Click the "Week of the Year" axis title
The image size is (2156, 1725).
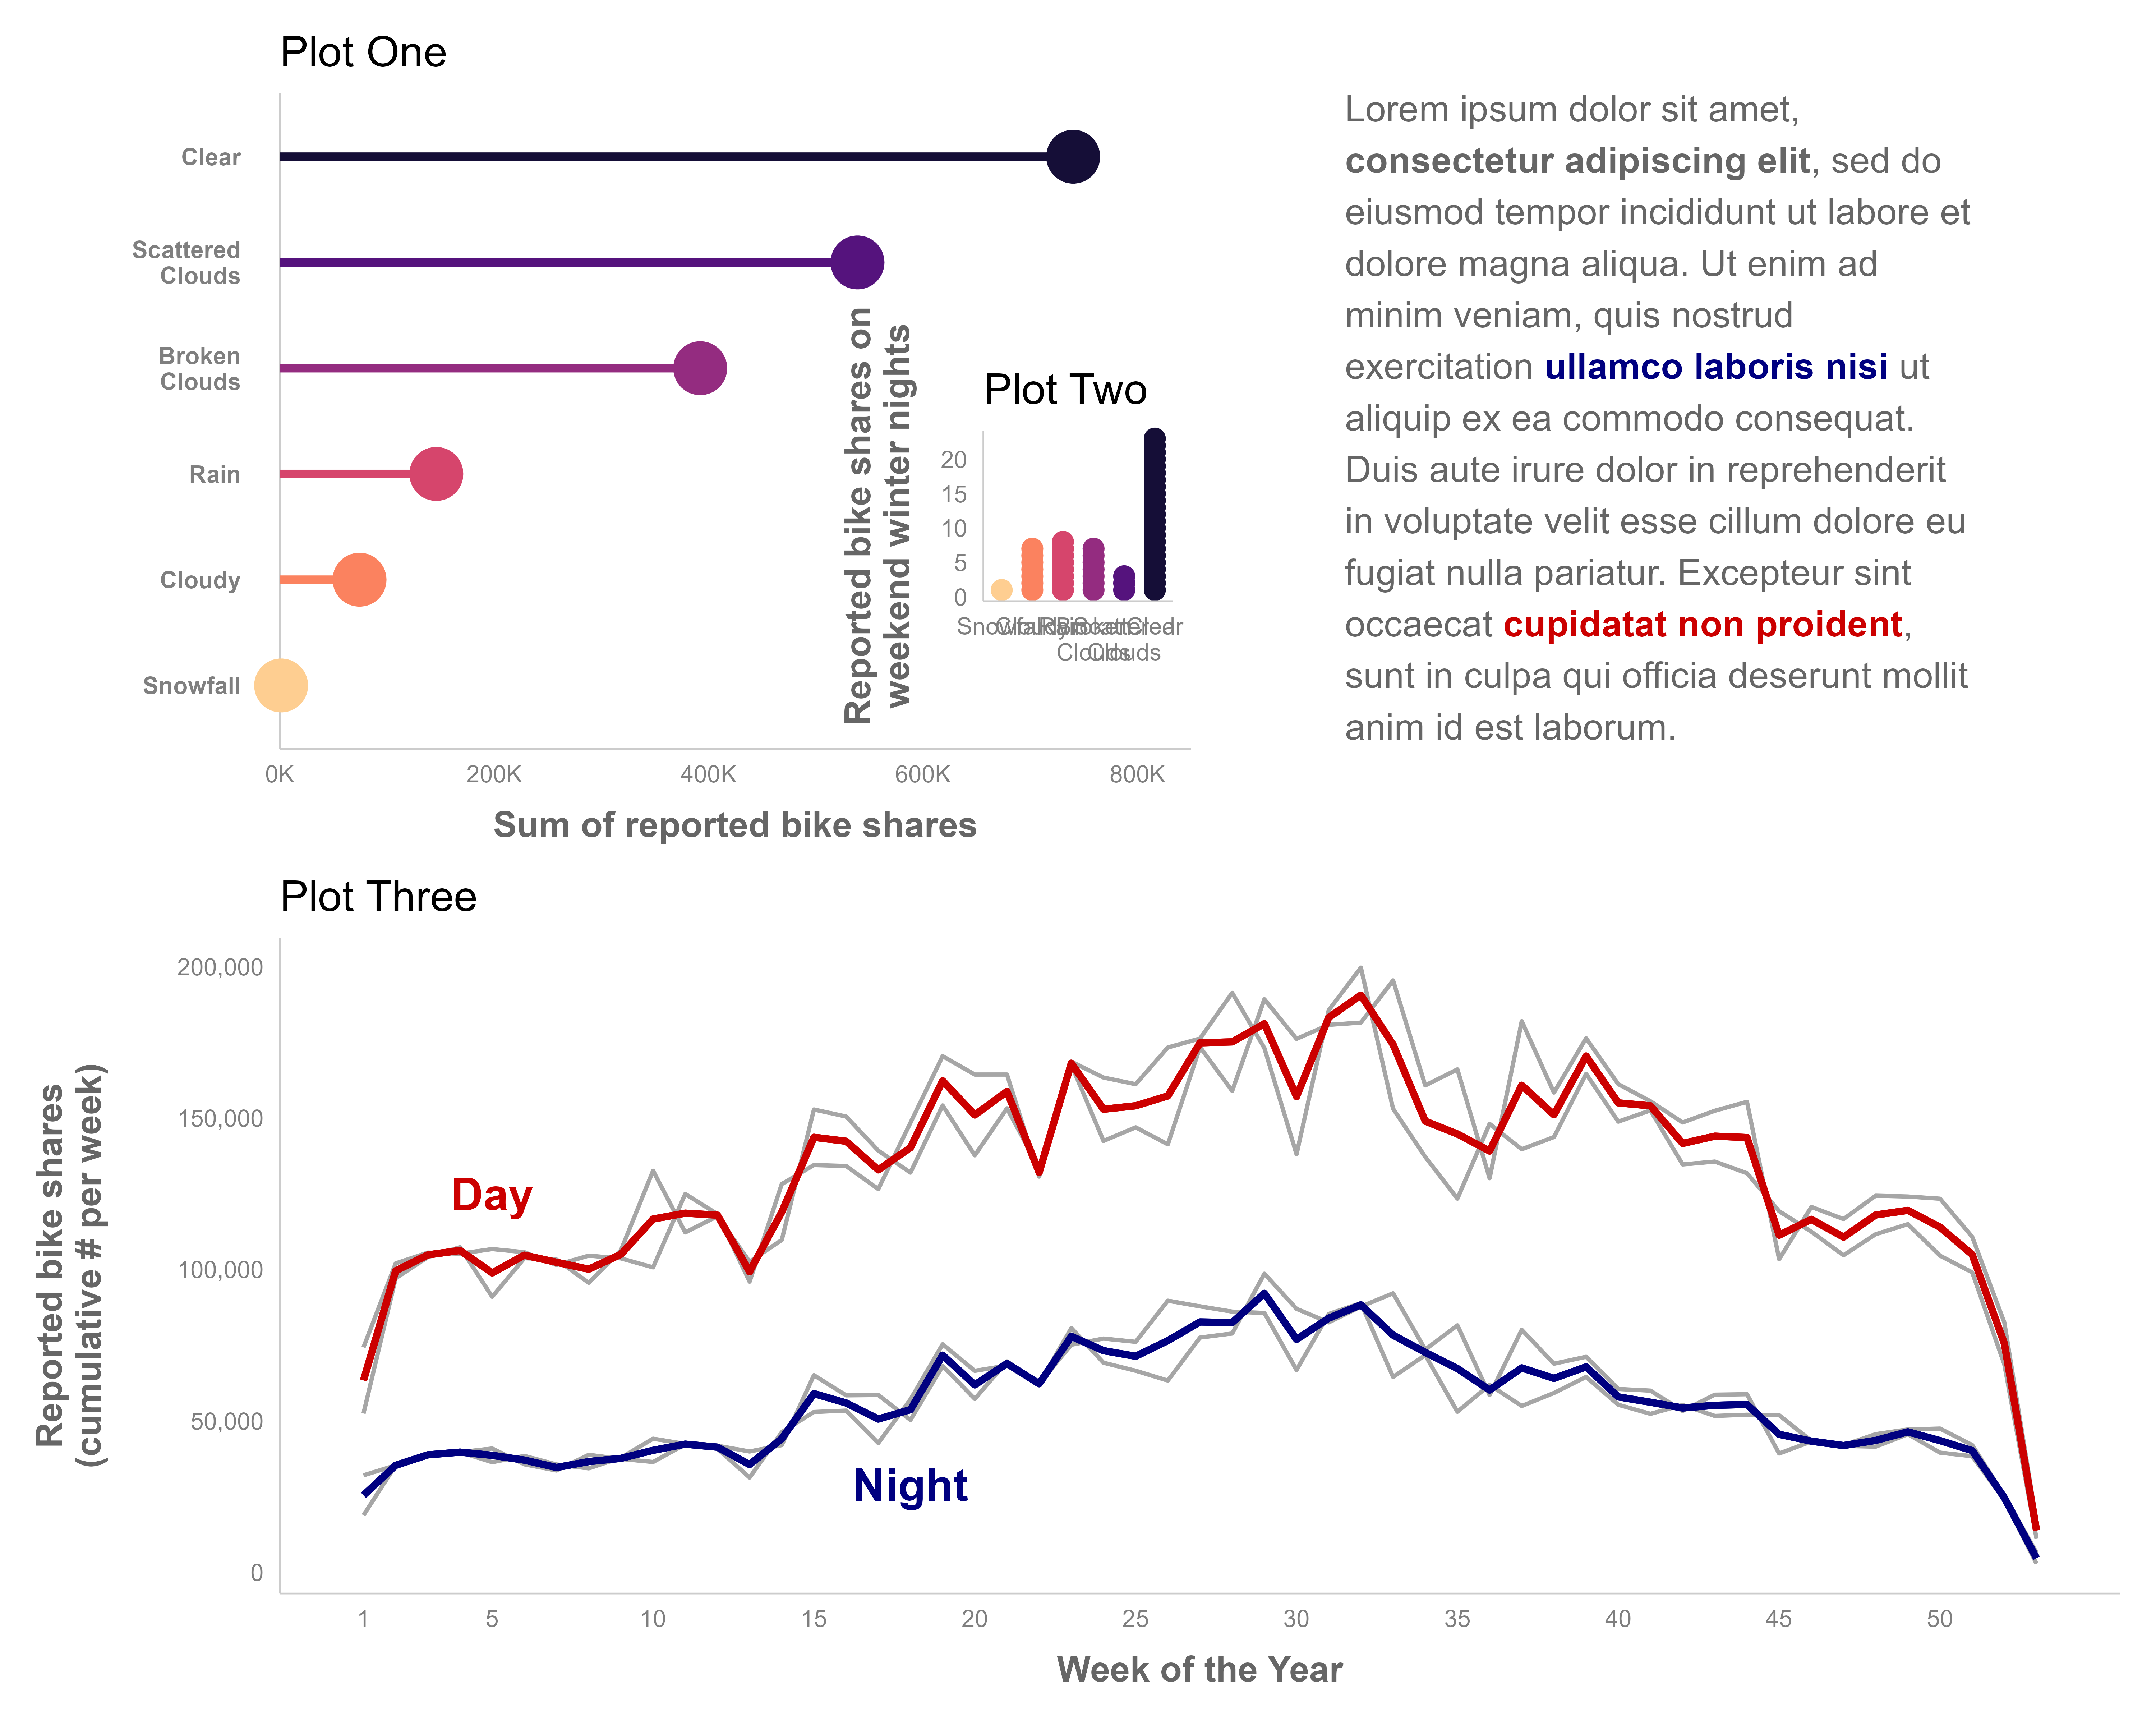[x=1199, y=1669]
